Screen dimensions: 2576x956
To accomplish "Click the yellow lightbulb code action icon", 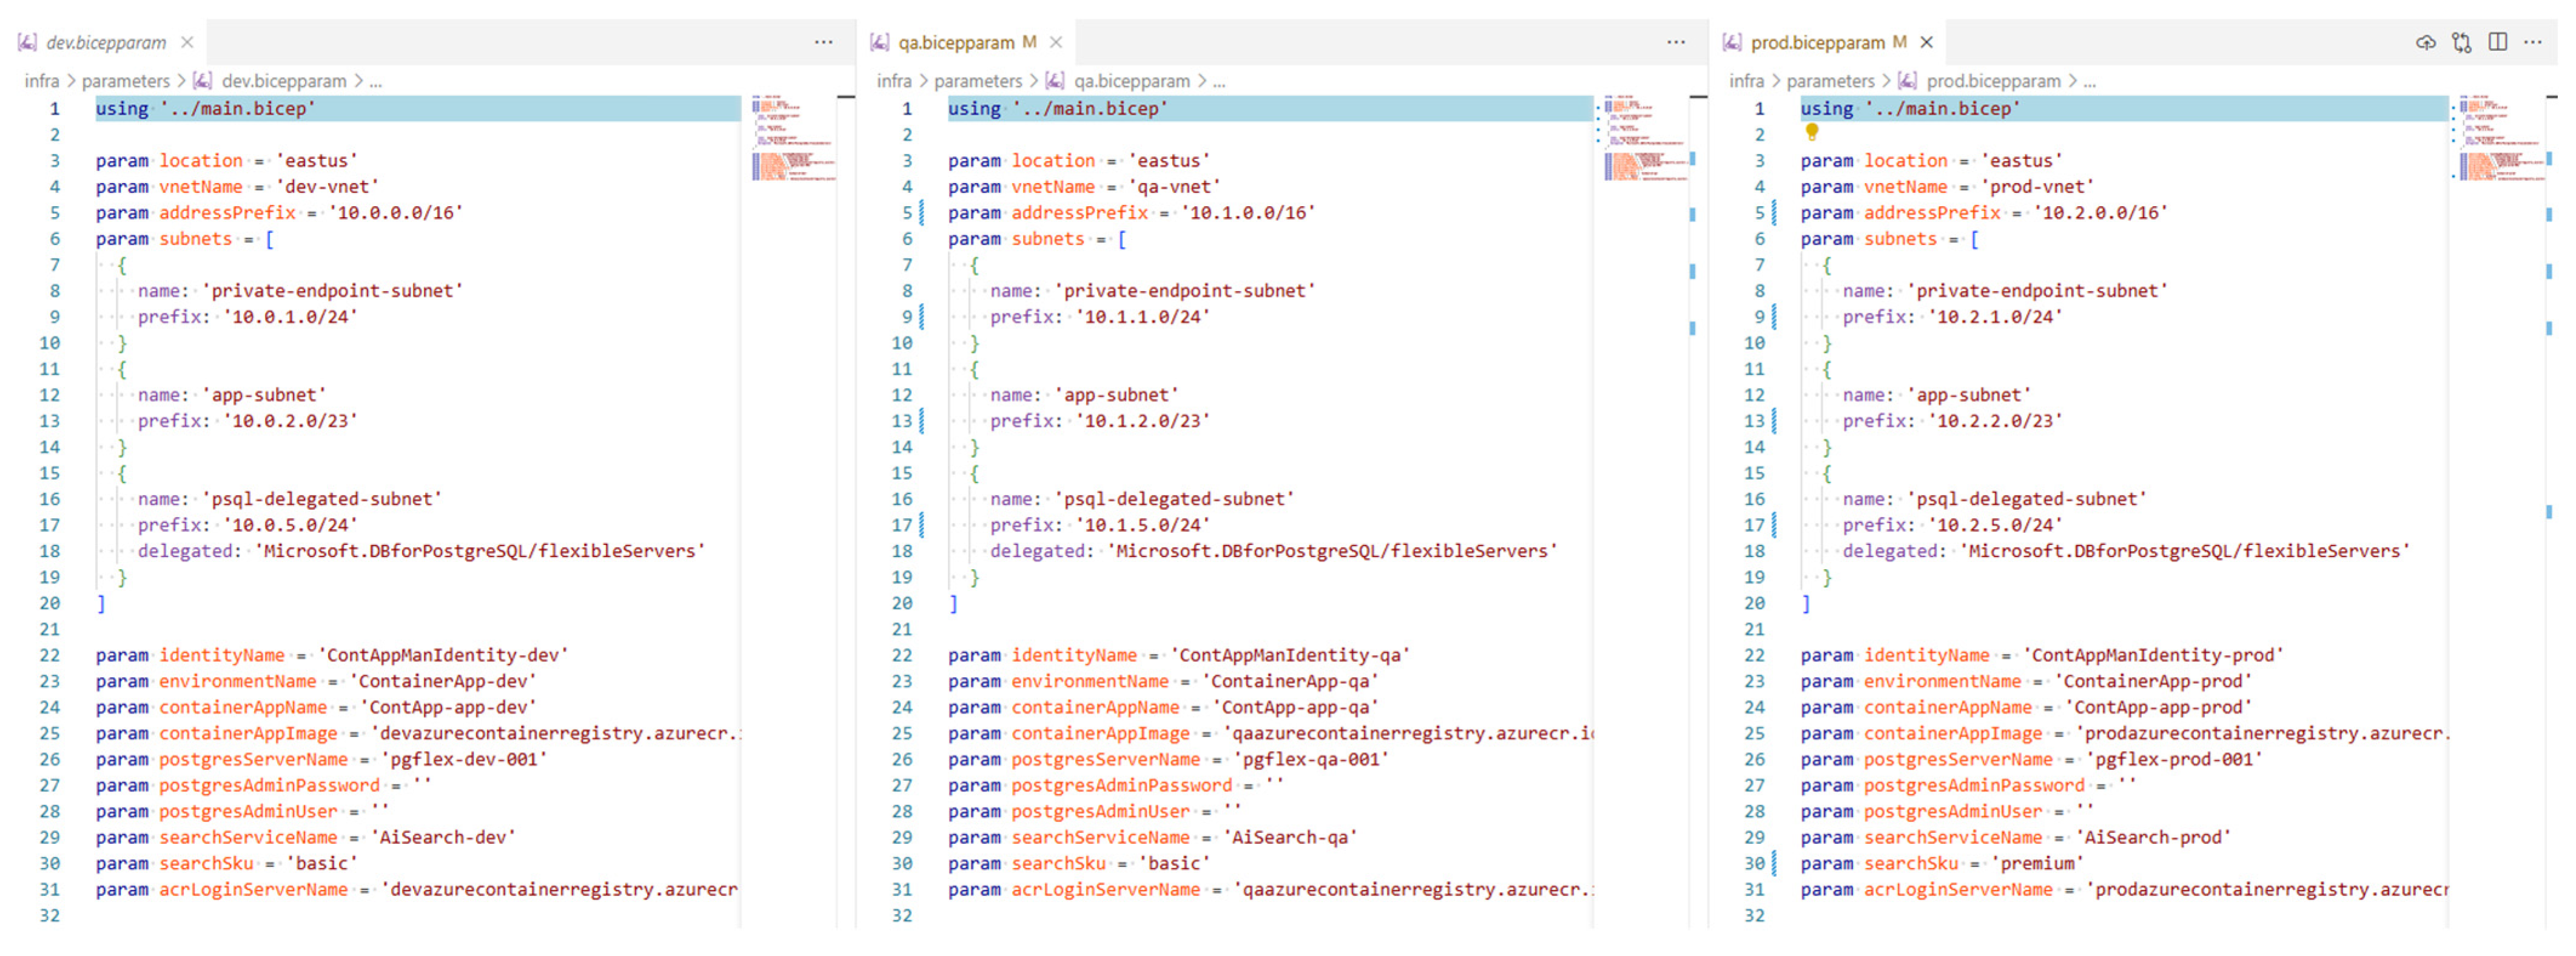I will click(x=1811, y=131).
